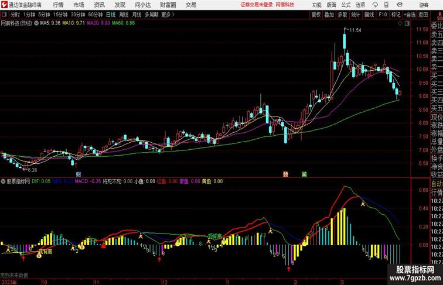Switch to 分时 intraday tab

tap(15, 15)
